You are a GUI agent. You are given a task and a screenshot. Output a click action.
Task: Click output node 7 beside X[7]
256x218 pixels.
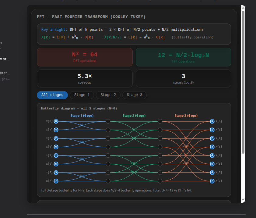212,181
